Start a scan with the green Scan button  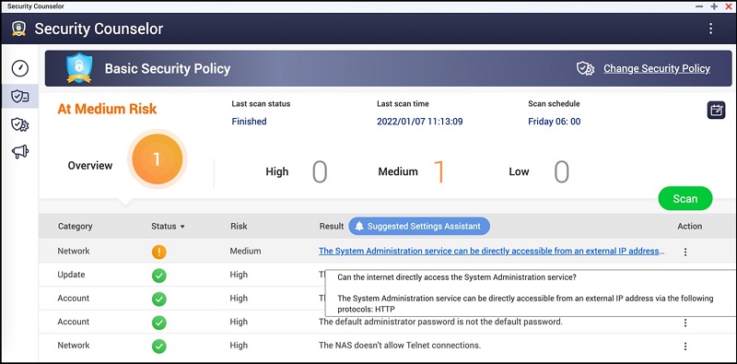(685, 198)
